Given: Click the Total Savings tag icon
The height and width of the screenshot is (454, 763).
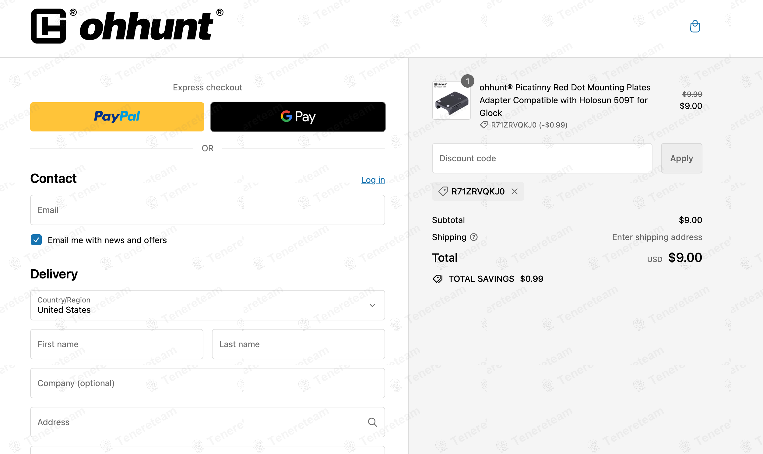Looking at the screenshot, I should [438, 279].
